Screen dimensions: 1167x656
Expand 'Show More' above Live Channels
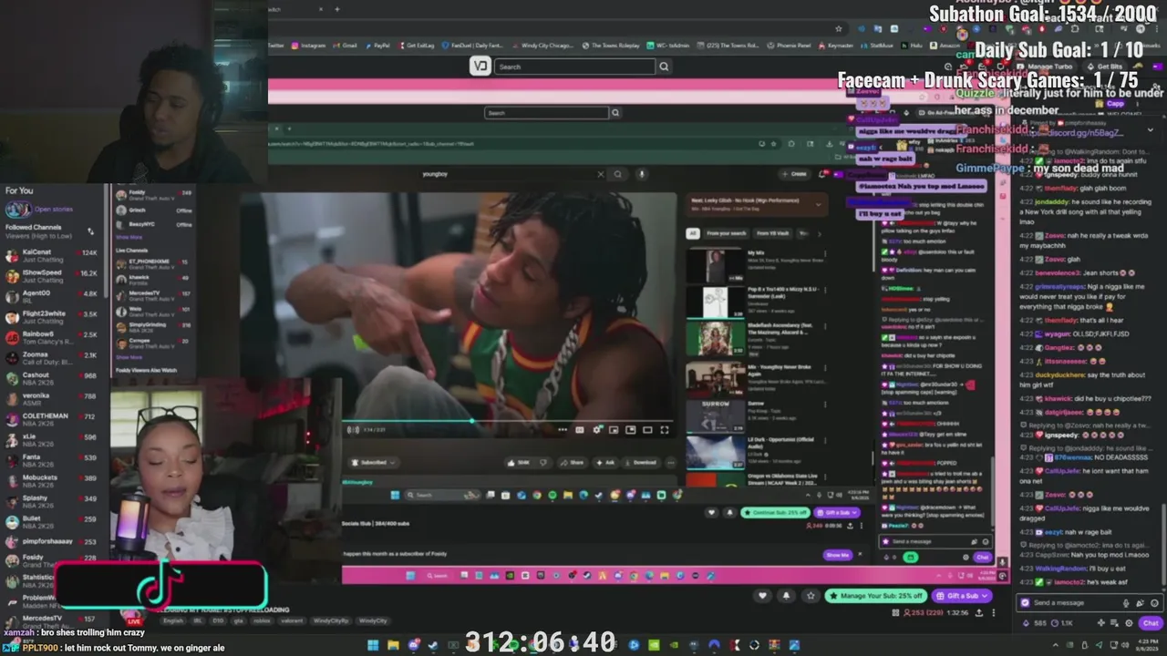(129, 237)
